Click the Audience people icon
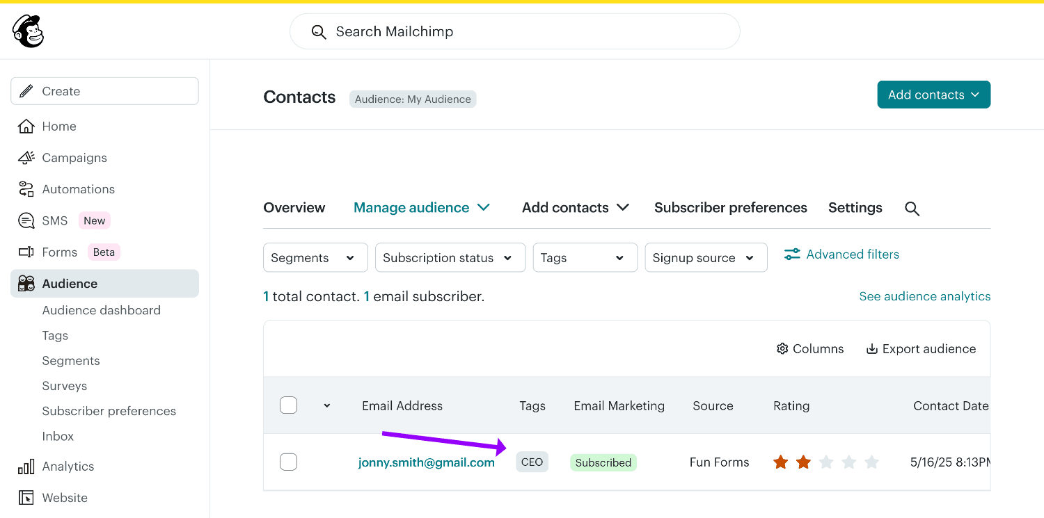 pos(26,284)
